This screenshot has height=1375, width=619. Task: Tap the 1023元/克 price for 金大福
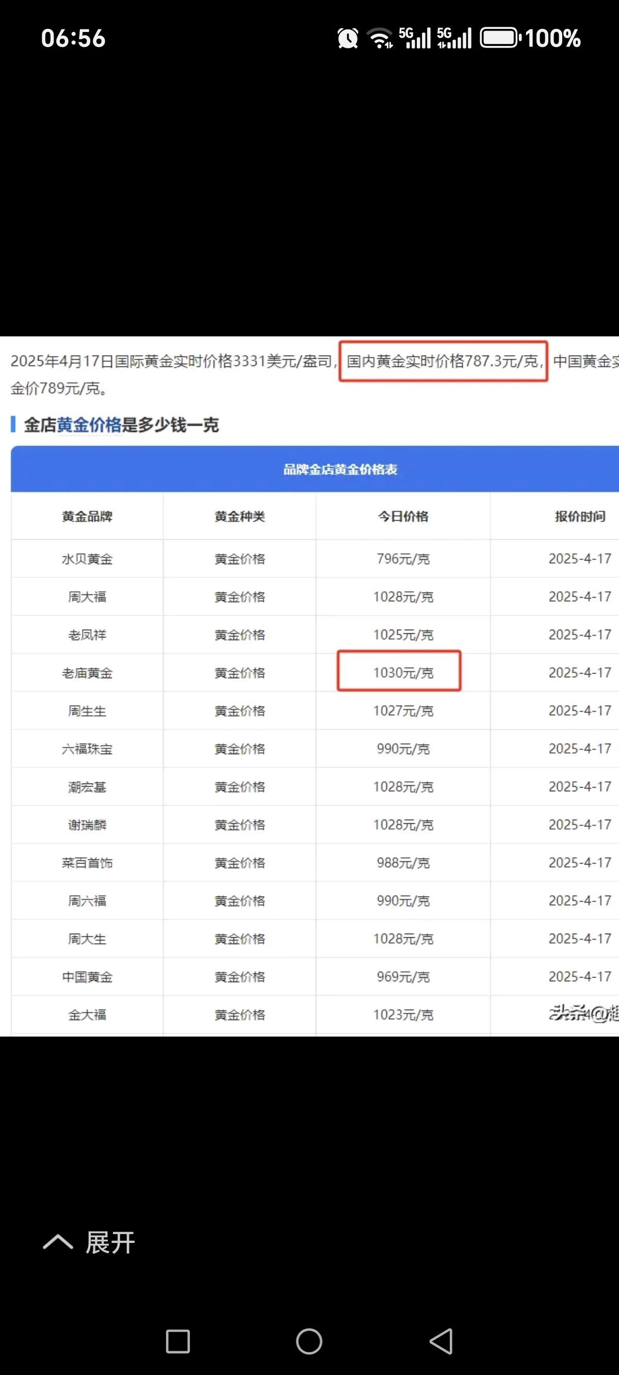403,1015
